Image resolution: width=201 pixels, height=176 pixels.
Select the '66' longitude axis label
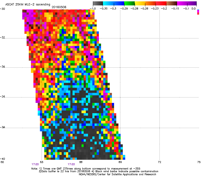(81, 162)
